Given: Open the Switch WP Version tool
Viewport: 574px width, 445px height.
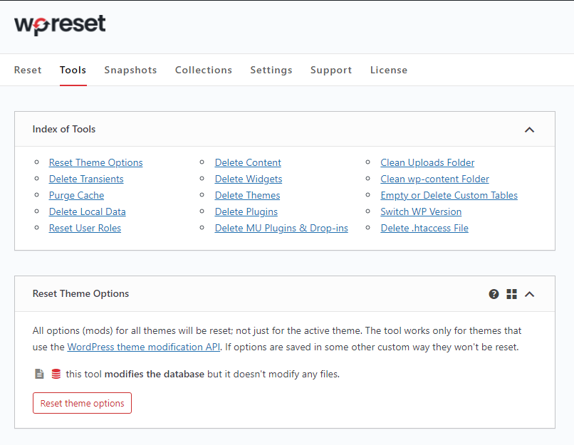Looking at the screenshot, I should [x=421, y=211].
